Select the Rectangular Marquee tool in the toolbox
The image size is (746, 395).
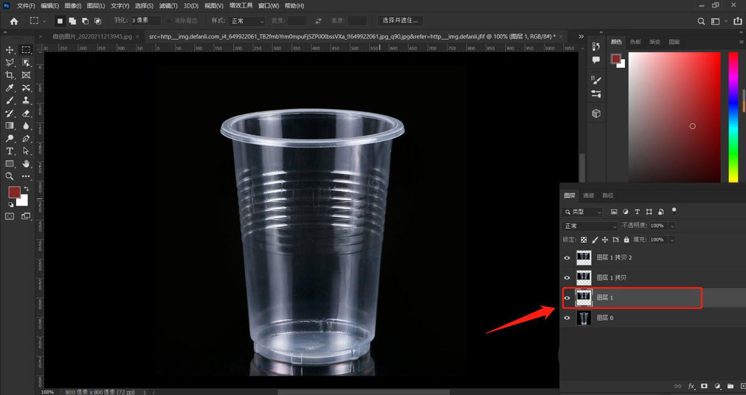click(26, 50)
